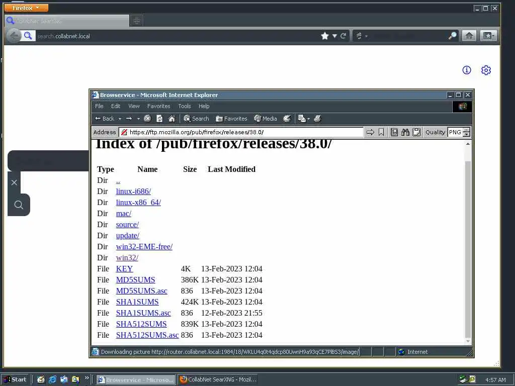Viewport: 515px width, 386px height.
Task: Click the vertical scrollbar in the Internet Explorer page
Action: pos(468,249)
